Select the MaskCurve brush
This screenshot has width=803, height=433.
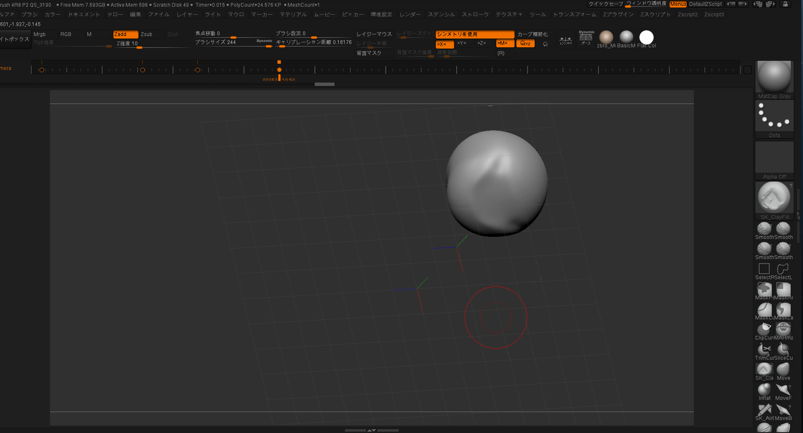(x=764, y=311)
